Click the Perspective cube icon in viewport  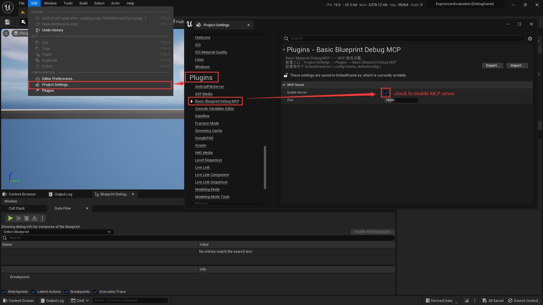click(16, 33)
